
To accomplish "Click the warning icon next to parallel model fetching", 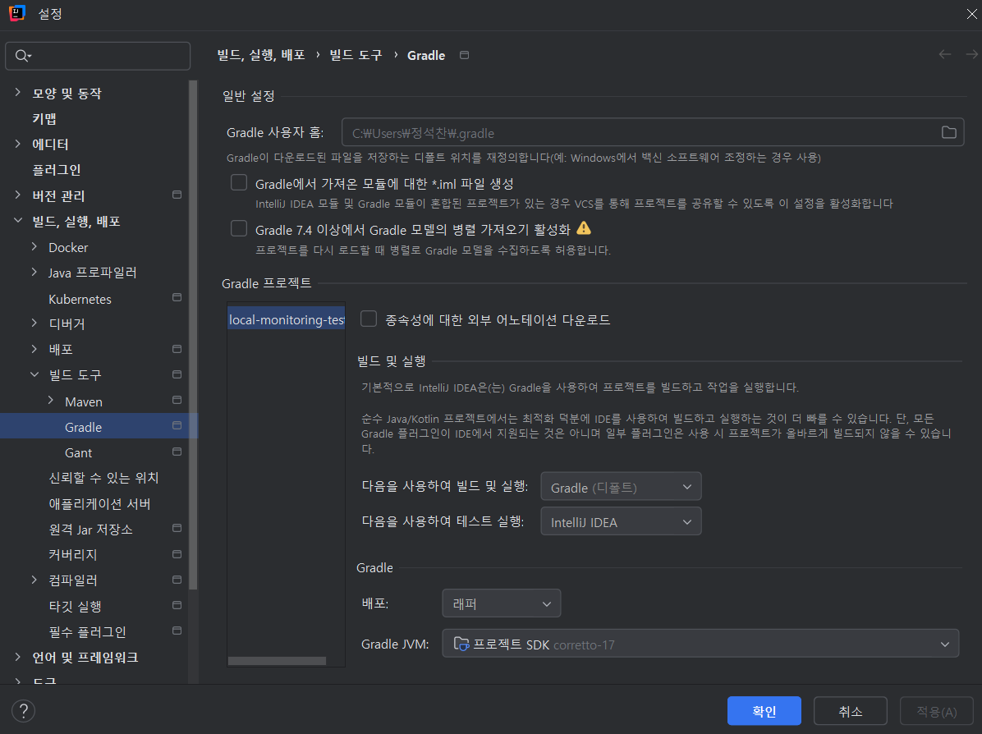I will pos(584,228).
